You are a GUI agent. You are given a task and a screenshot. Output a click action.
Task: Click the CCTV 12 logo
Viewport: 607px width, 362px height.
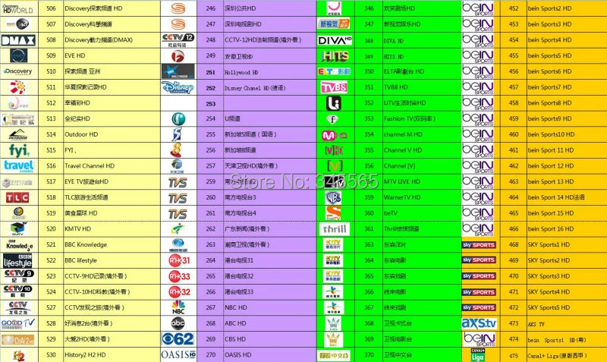coord(178,40)
